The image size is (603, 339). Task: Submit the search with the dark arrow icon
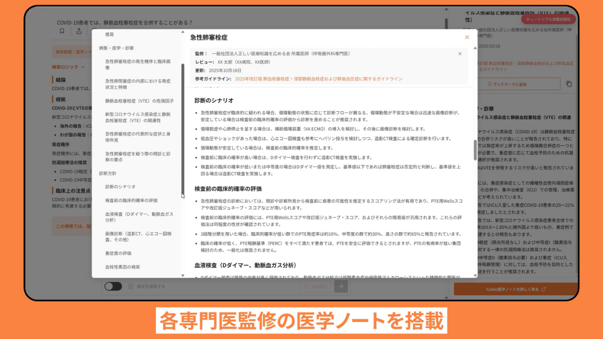click(x=341, y=286)
